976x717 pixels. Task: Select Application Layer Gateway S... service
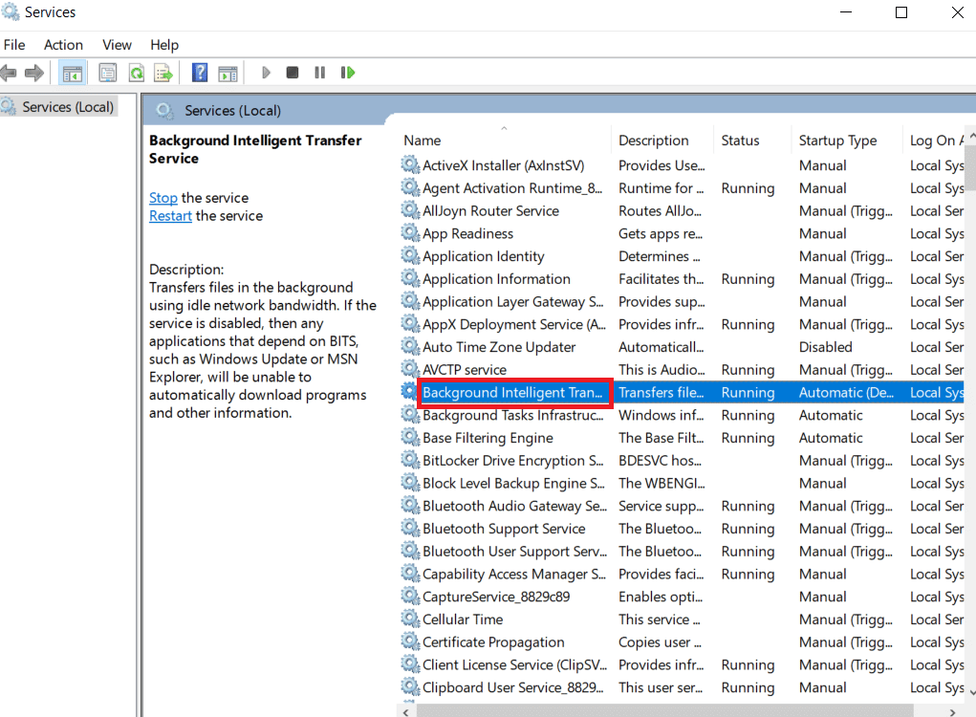point(513,302)
